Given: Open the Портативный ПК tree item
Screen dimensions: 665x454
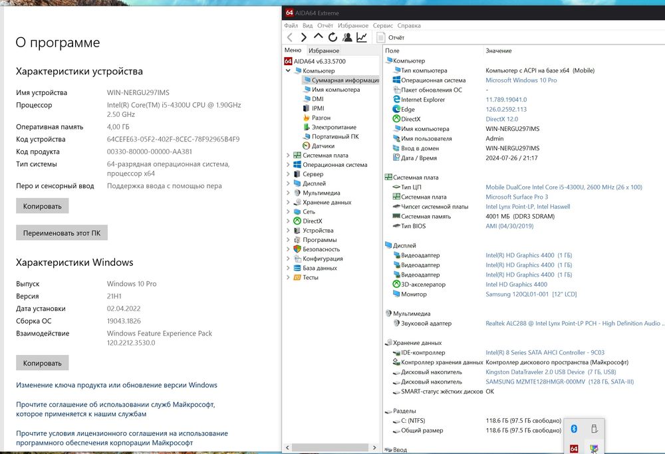Looking at the screenshot, I should (331, 136).
